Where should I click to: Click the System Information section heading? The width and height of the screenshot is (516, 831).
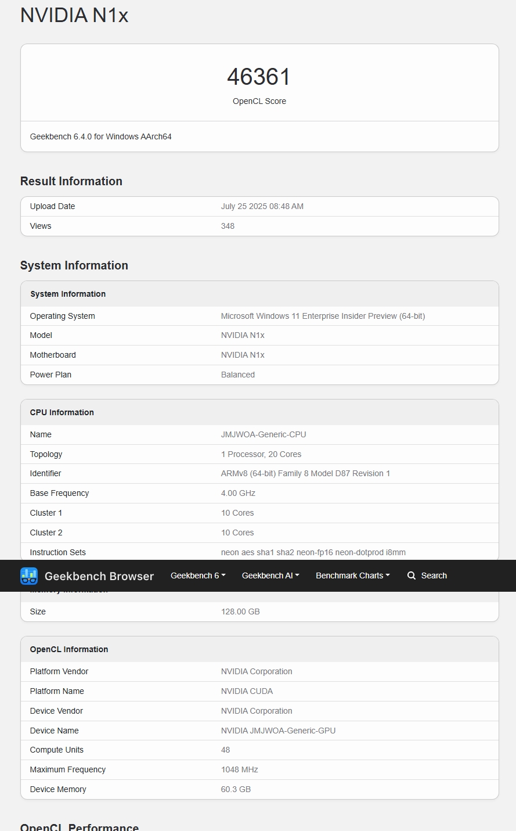[74, 265]
